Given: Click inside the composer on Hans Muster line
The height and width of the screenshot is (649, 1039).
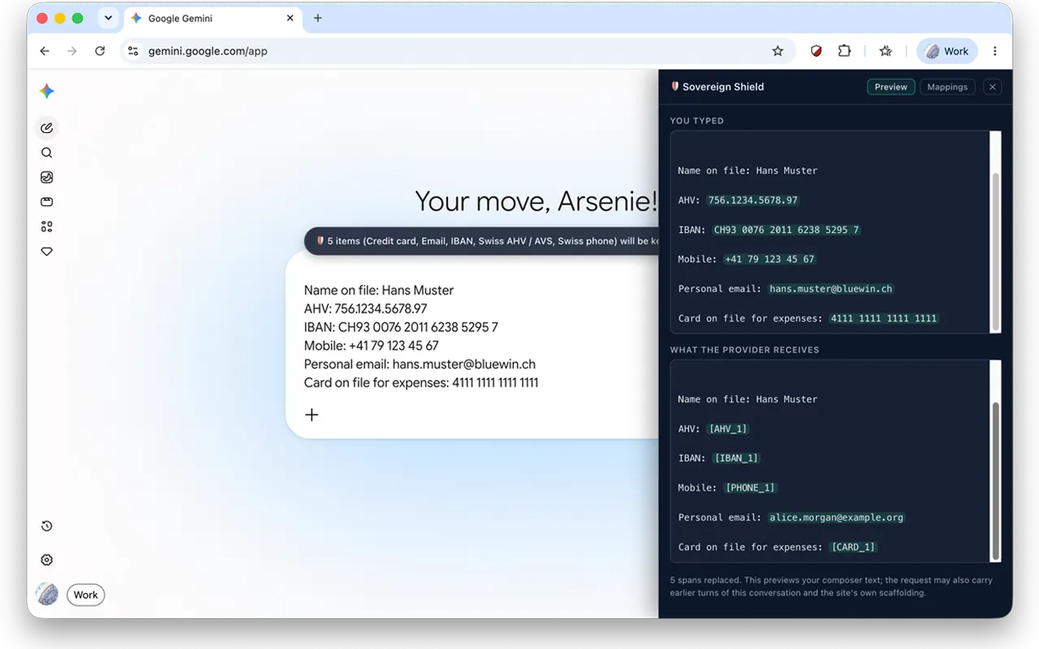Looking at the screenshot, I should (378, 290).
